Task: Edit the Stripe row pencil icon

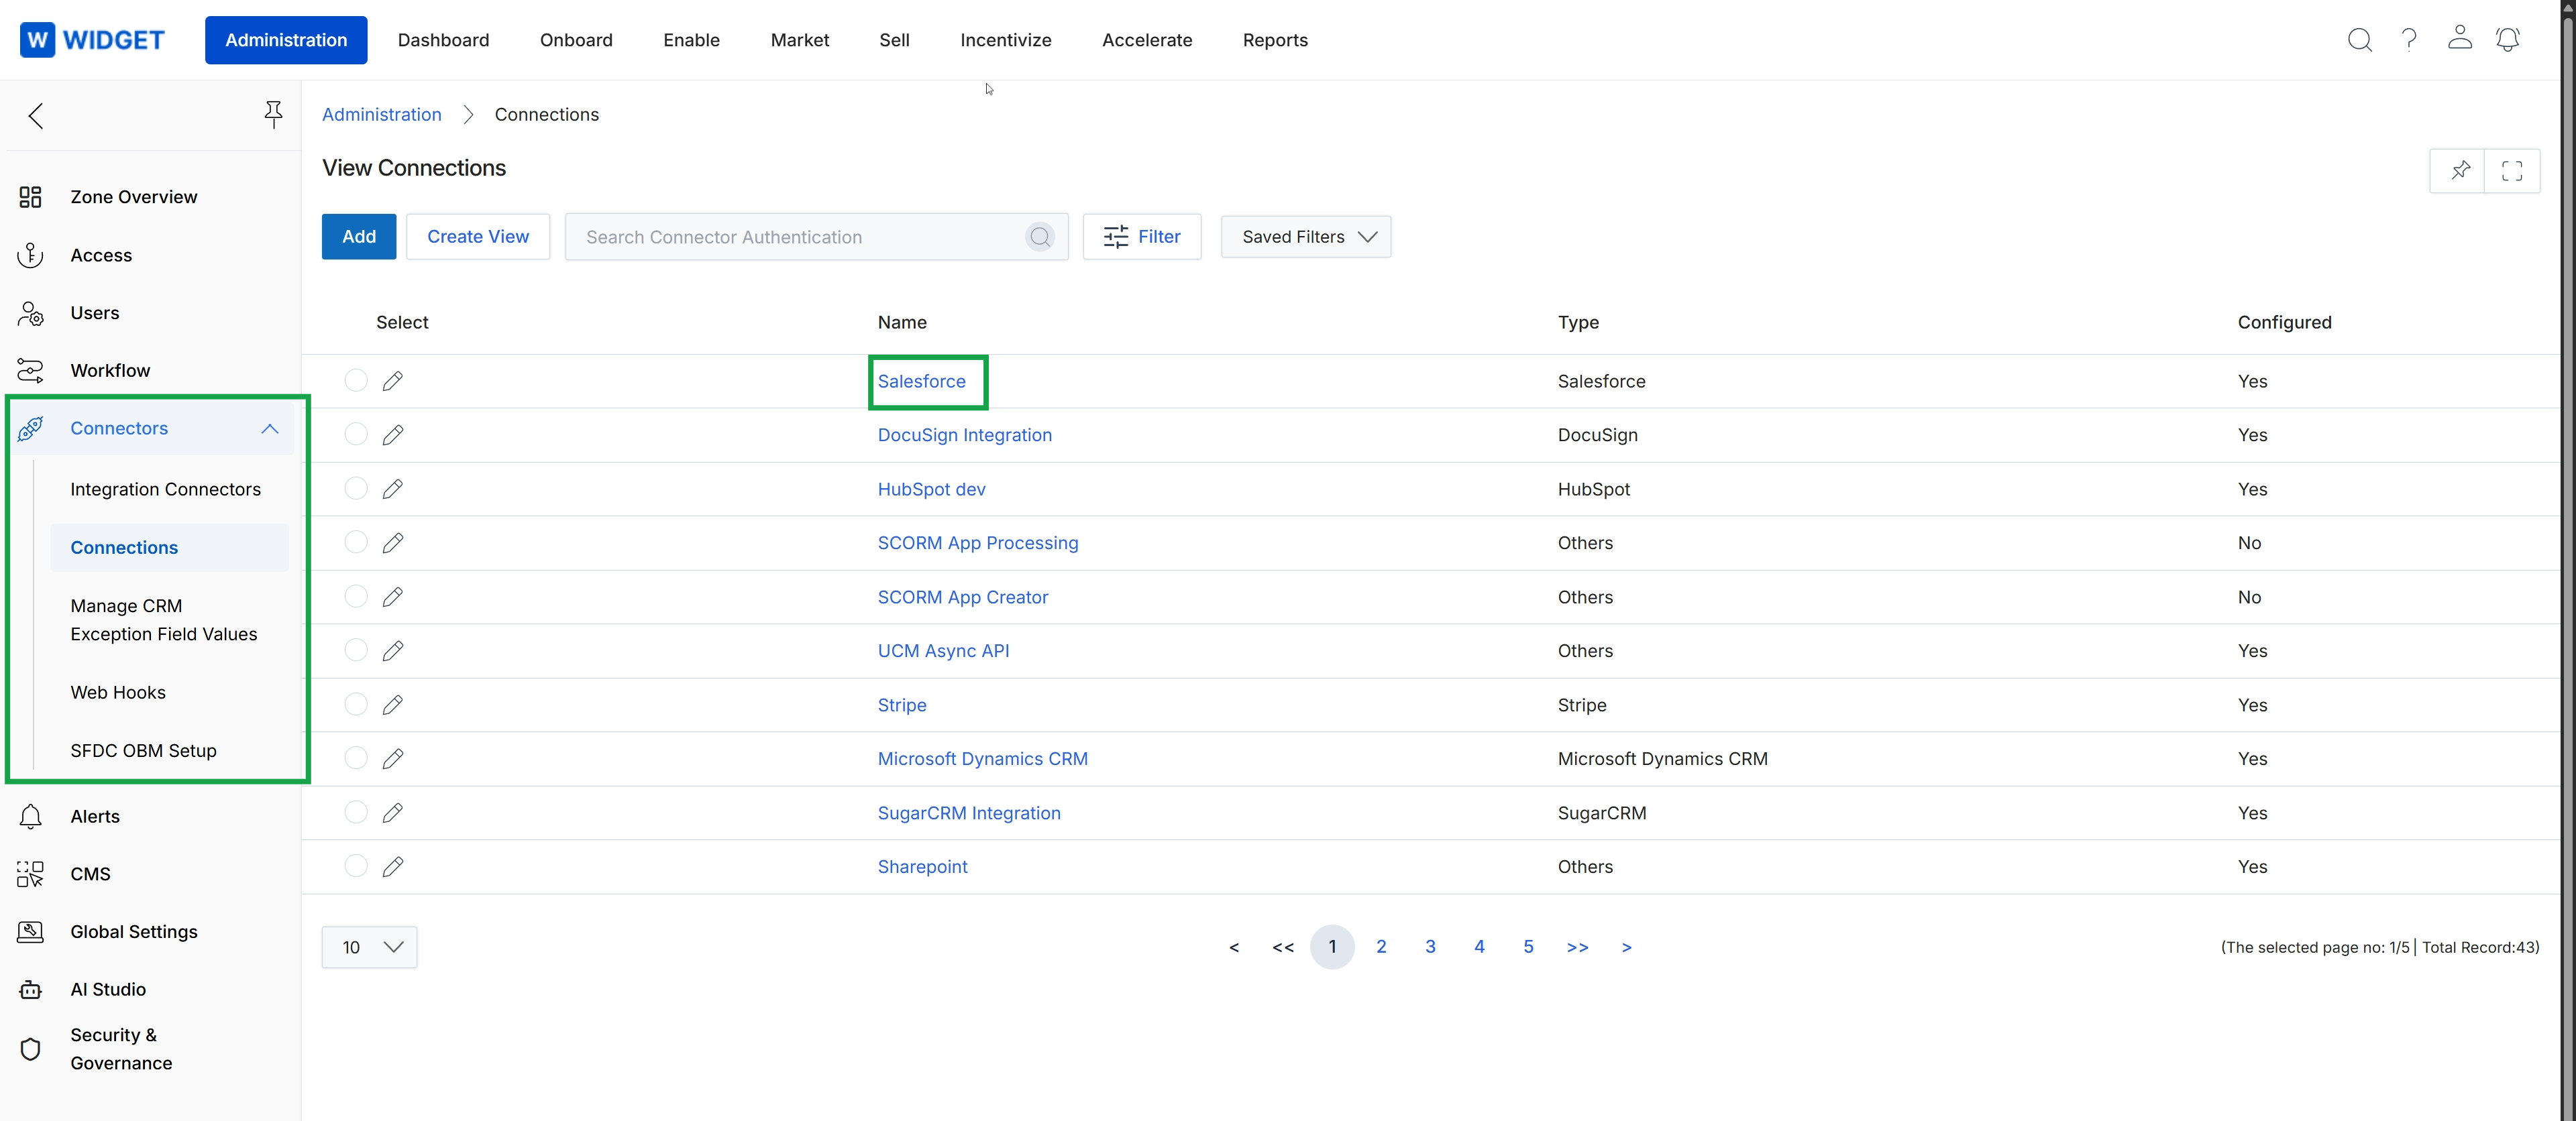Action: coord(393,705)
